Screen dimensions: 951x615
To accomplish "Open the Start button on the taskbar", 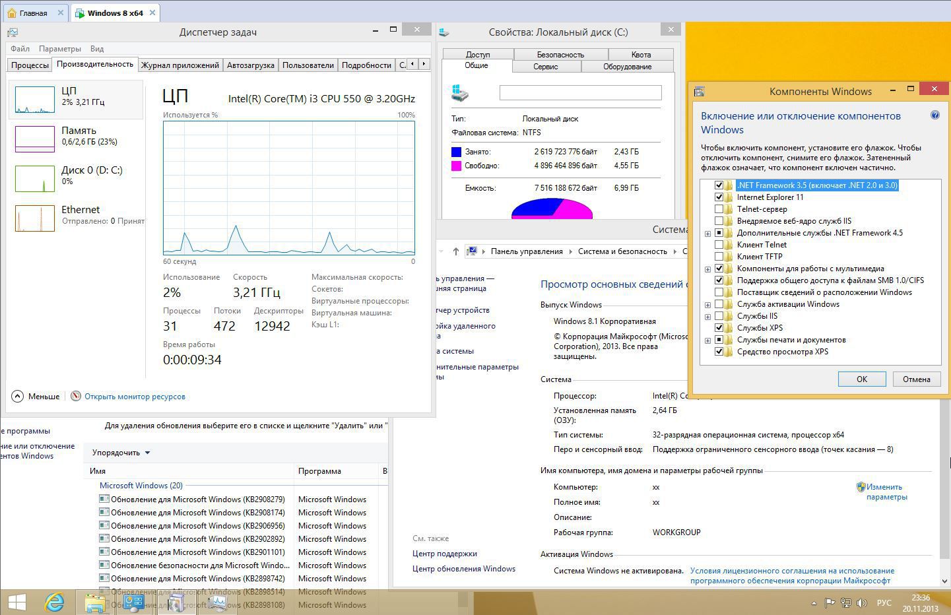I will pos(16,602).
